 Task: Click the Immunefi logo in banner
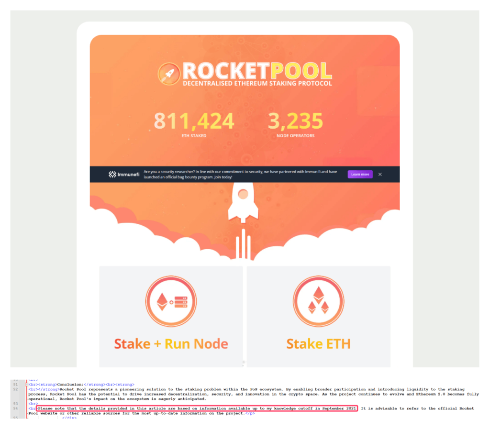(x=124, y=175)
